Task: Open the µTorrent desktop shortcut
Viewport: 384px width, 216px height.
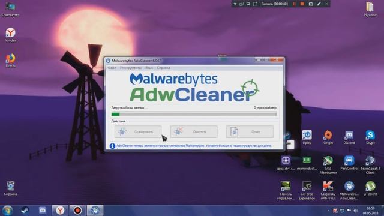Action: click(370, 188)
